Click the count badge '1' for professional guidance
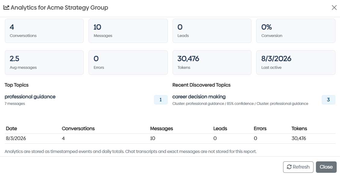Screen dimensions: 340x177 coord(161,100)
